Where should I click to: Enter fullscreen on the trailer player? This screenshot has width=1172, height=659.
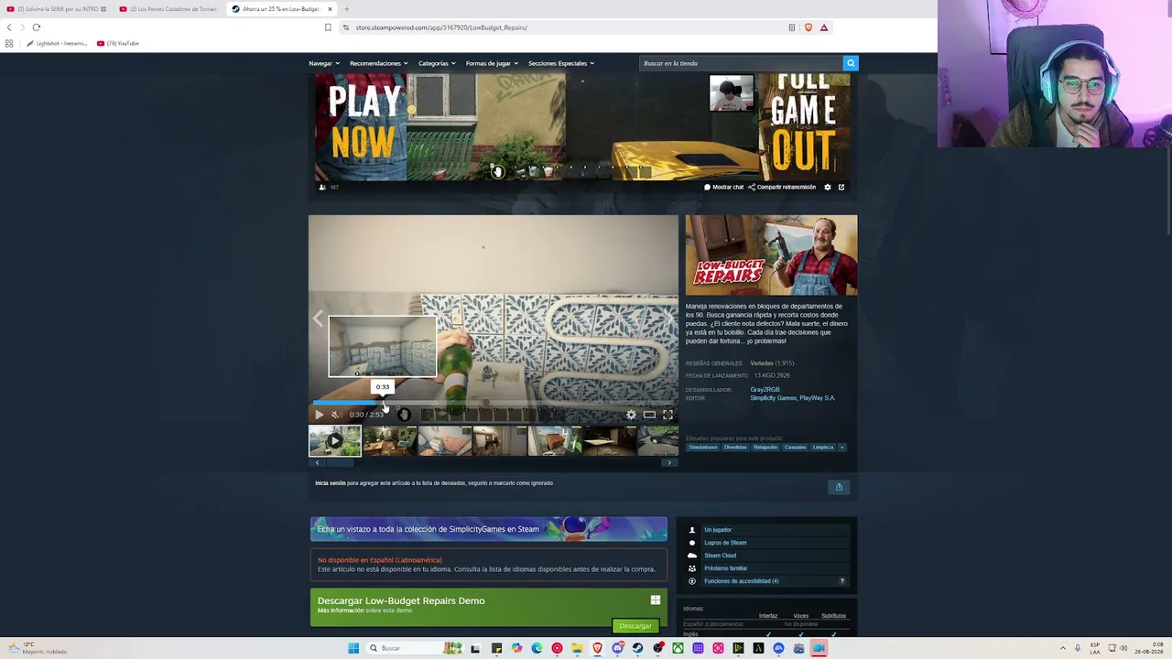tap(667, 415)
